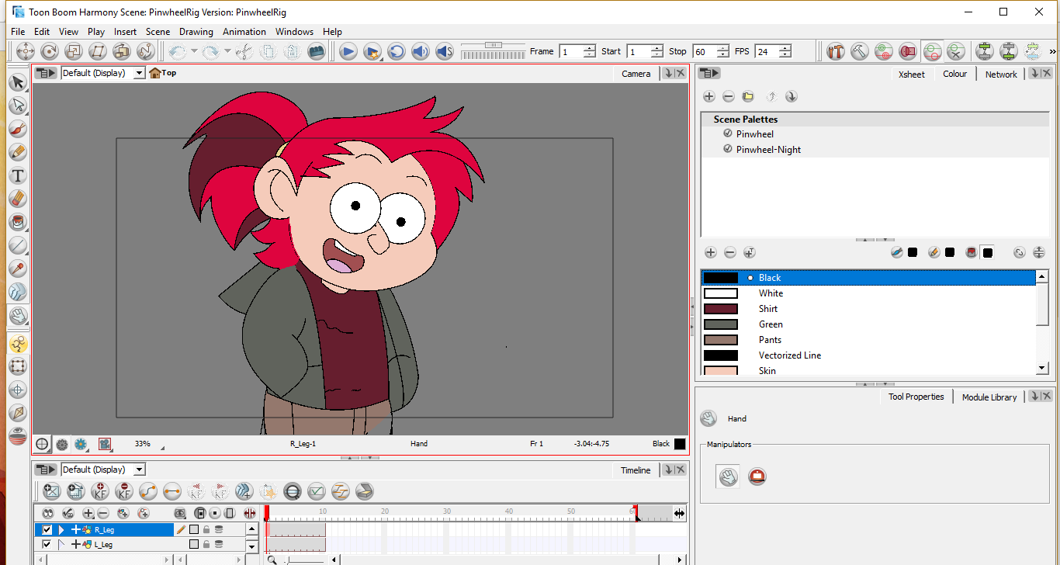The width and height of the screenshot is (1060, 565).
Task: Click the Add palette plus icon
Action: (709, 96)
